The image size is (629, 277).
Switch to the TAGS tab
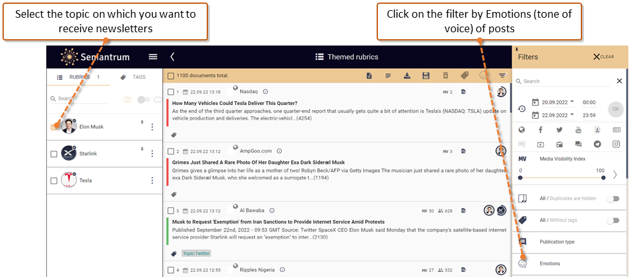coord(133,77)
